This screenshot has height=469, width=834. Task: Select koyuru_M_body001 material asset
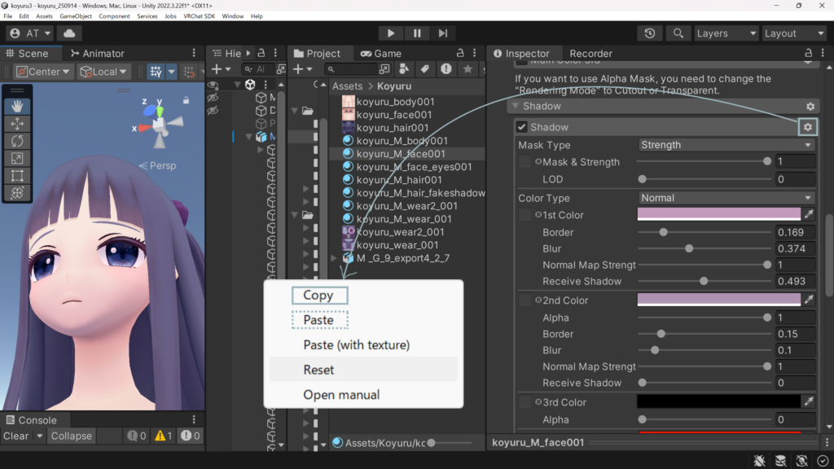click(x=402, y=141)
